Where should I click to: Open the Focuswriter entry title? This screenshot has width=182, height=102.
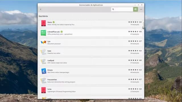coord(52,80)
